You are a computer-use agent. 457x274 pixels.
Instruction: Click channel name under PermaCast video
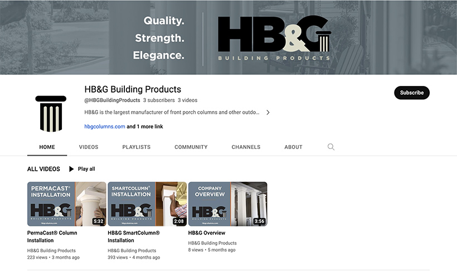(x=51, y=251)
